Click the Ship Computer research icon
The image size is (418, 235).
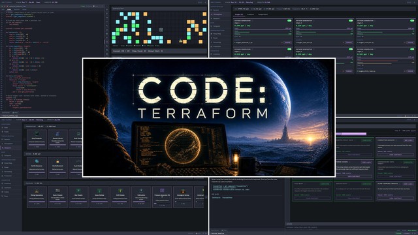pos(37,133)
